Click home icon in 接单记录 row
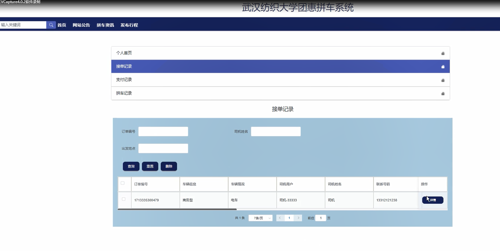500x251 pixels. 443,67
